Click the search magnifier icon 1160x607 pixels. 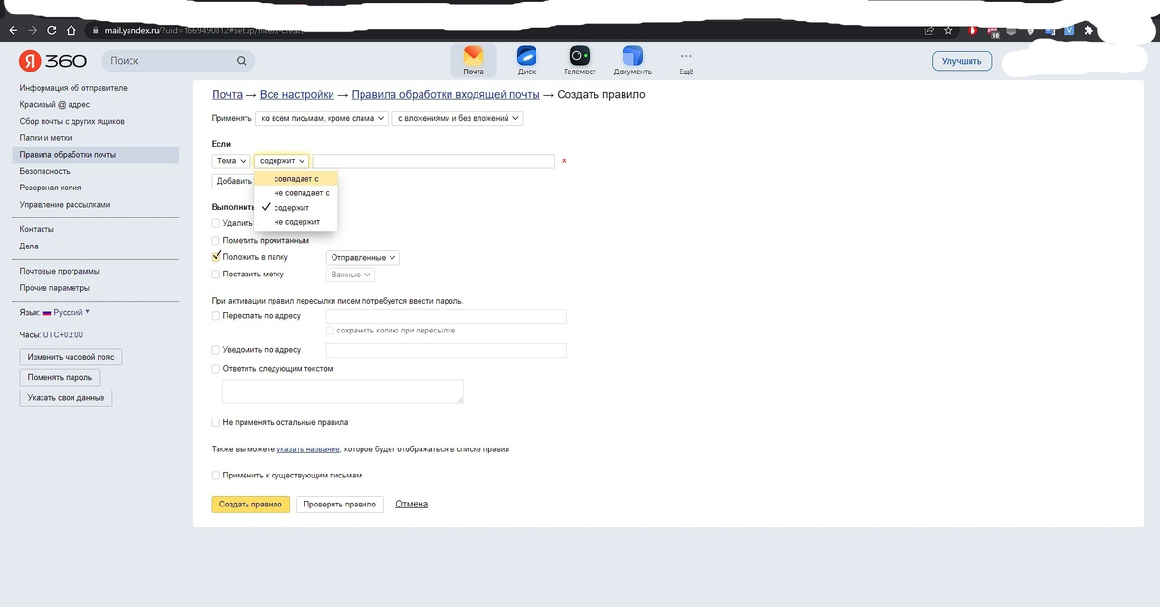click(242, 61)
